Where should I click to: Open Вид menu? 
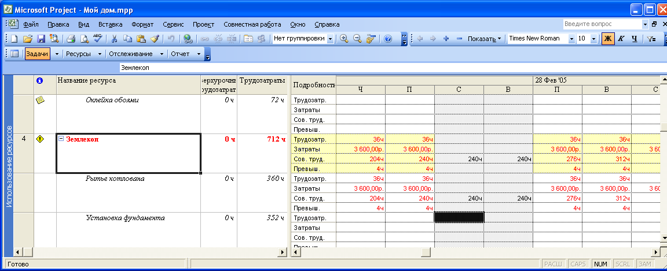pos(84,24)
